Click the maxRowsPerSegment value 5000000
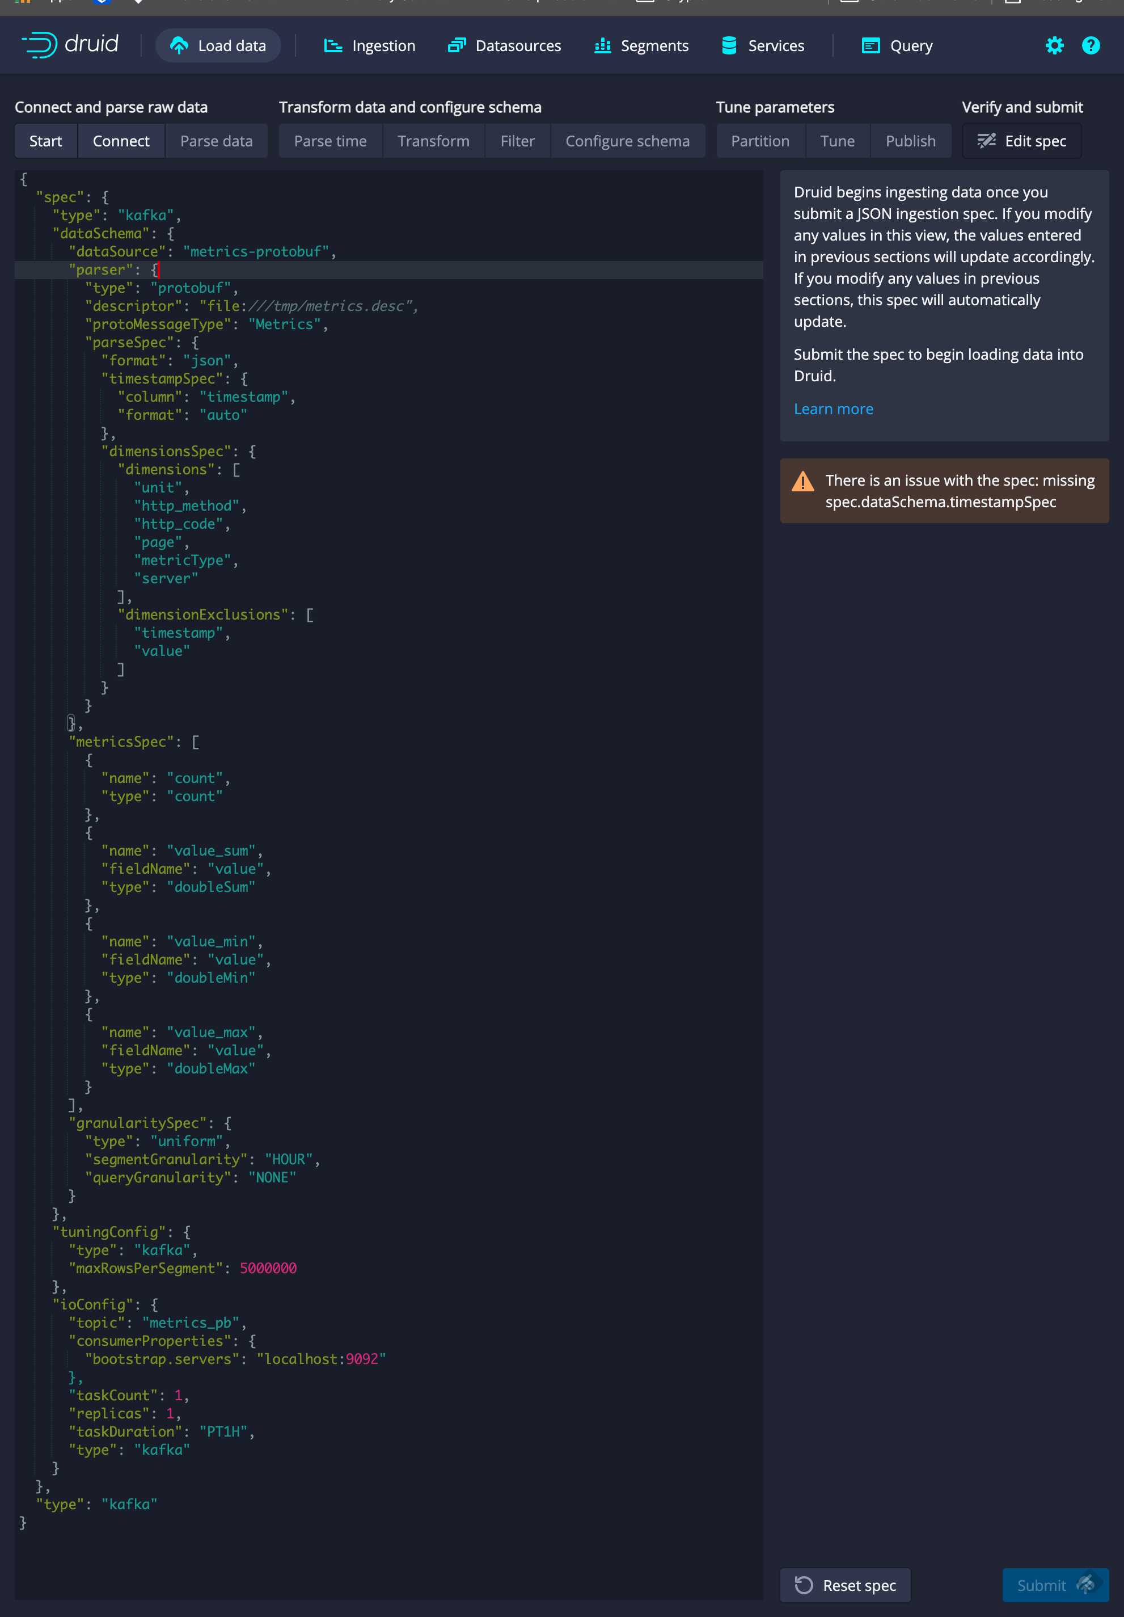Viewport: 1124px width, 1617px height. pyautogui.click(x=268, y=1269)
